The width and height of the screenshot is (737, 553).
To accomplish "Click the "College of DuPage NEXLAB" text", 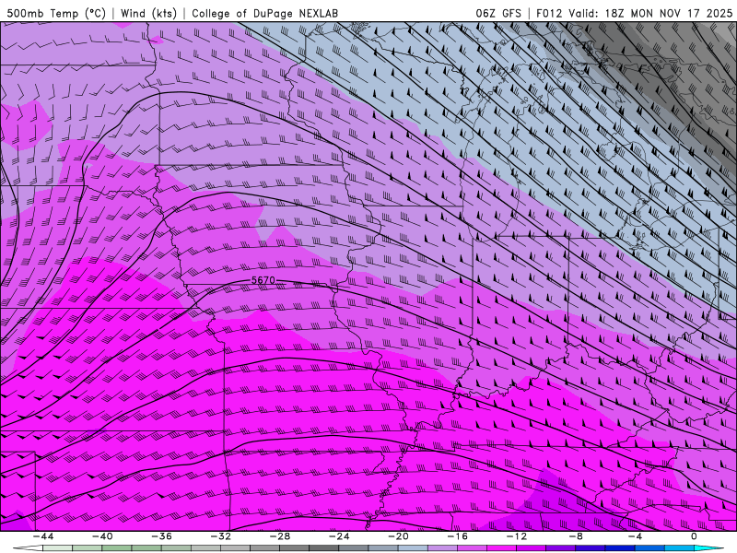I will [264, 13].
